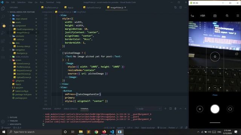This screenshot has height=135, width=241.
Task: Open the Help menu
Action: click(58, 2)
